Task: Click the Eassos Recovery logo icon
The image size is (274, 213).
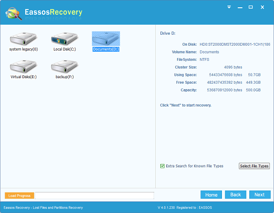Action: tap(14, 14)
